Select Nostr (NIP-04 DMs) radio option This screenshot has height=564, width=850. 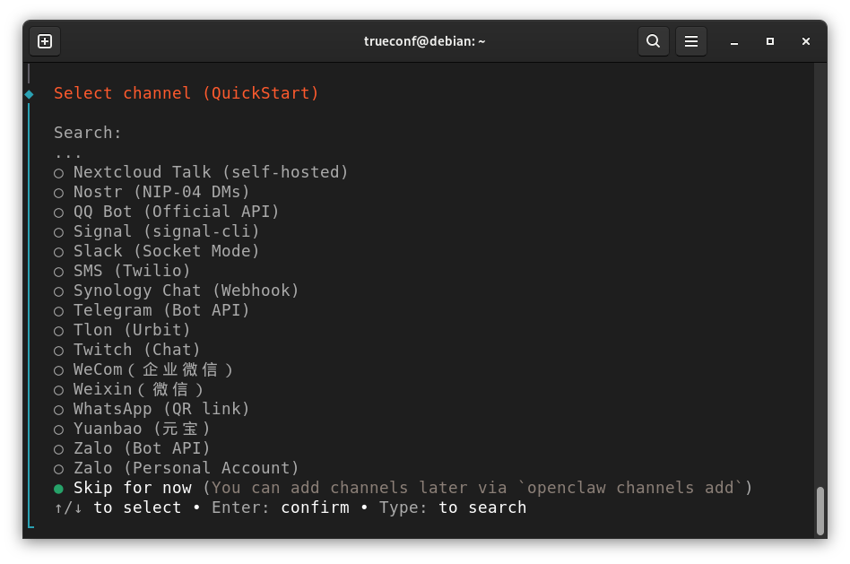58,193
